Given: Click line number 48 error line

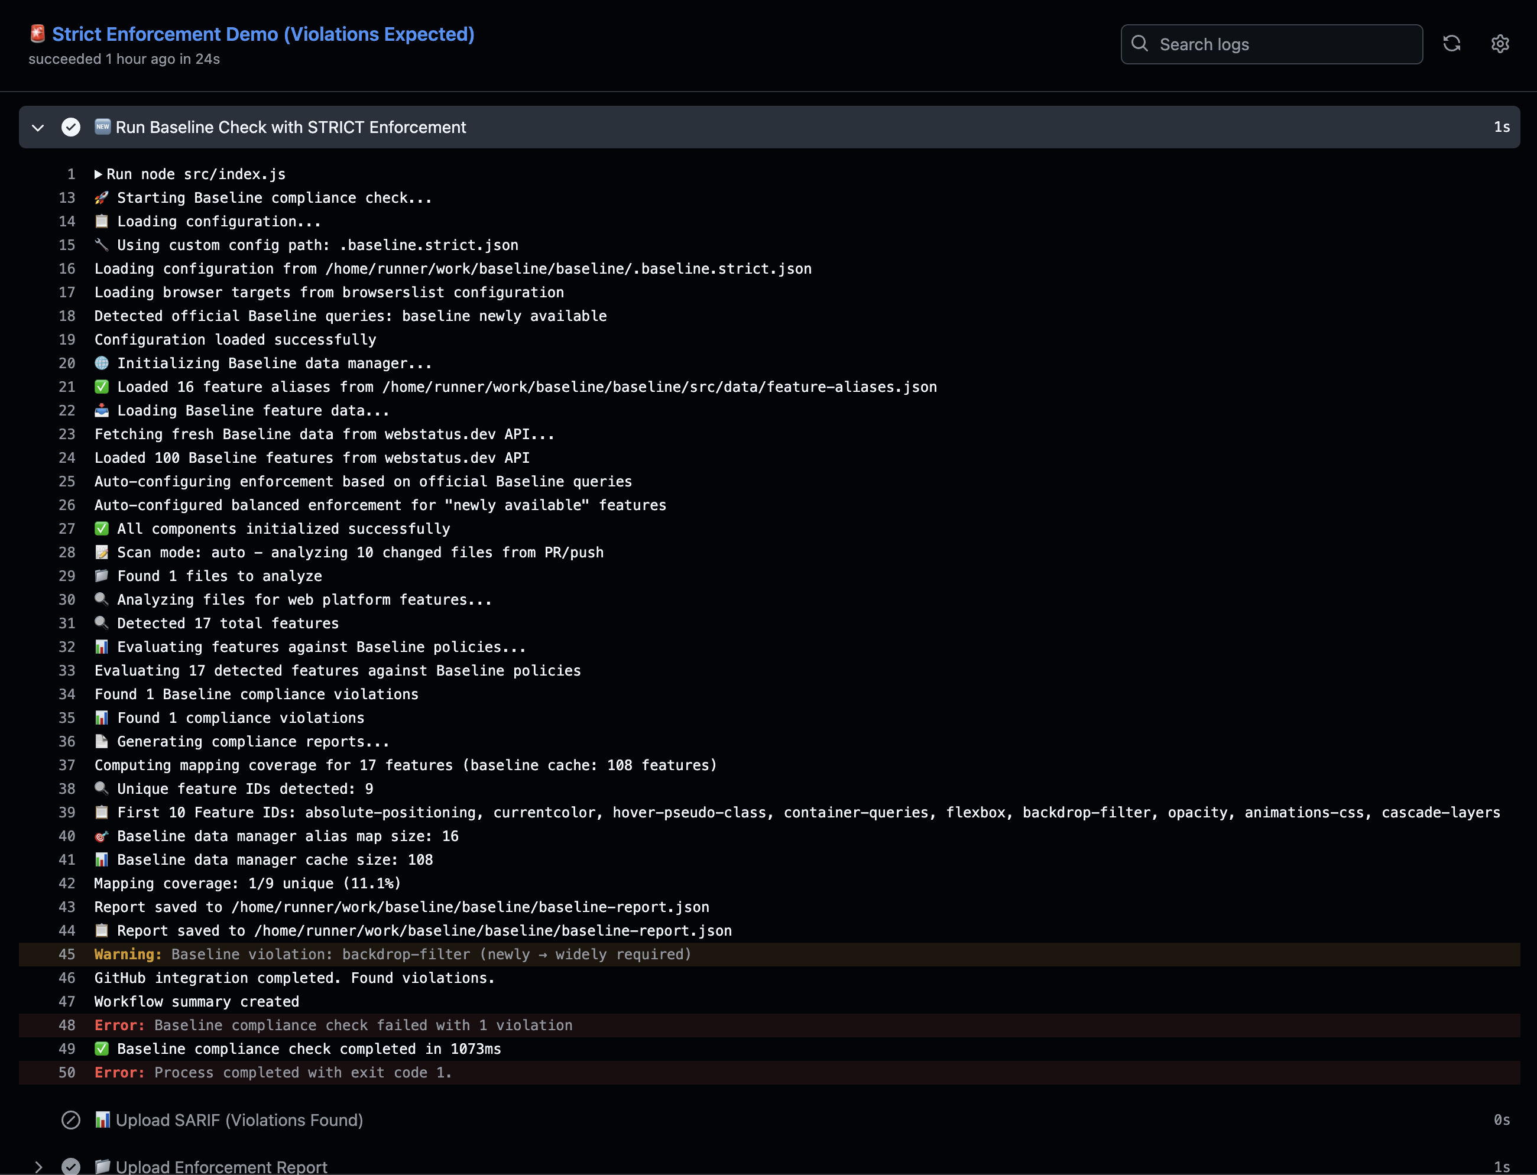Looking at the screenshot, I should [x=67, y=1025].
